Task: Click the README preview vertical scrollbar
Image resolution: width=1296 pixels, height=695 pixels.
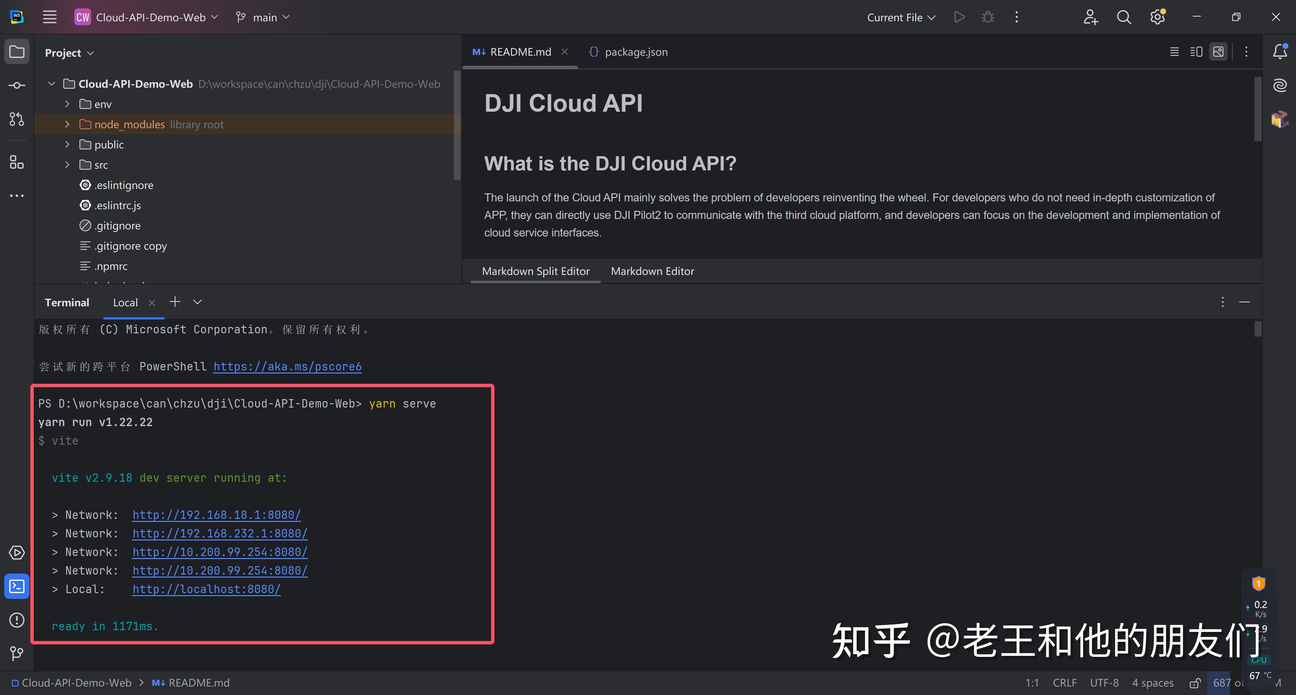Action: 1258,109
